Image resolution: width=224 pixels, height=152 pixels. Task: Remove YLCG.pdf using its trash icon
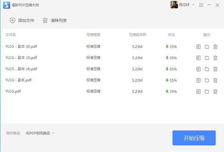(215, 91)
